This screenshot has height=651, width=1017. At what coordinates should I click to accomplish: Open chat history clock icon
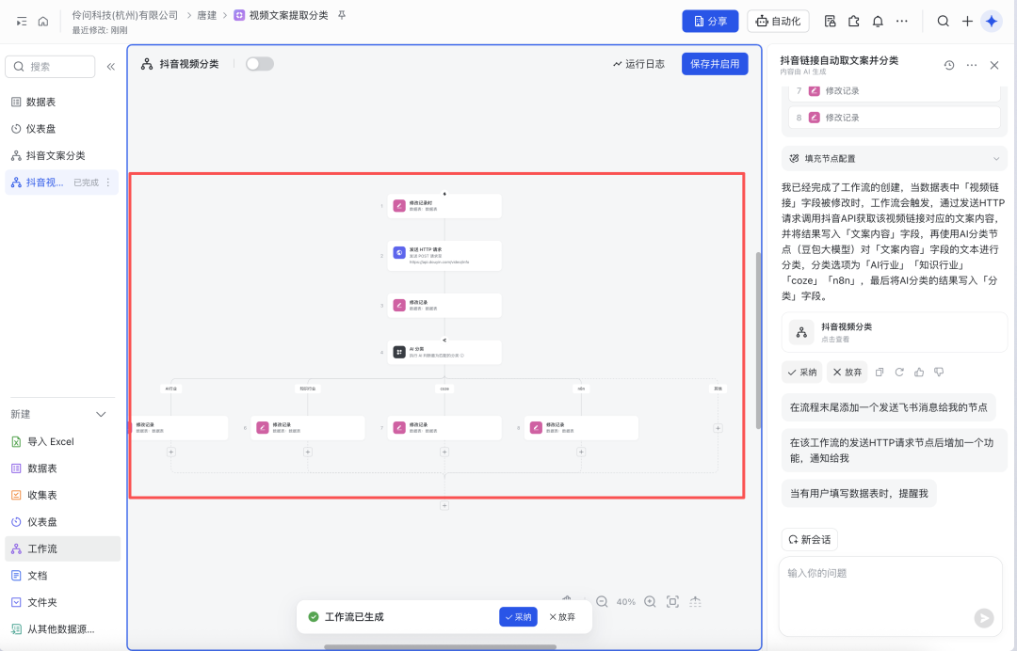click(x=949, y=65)
